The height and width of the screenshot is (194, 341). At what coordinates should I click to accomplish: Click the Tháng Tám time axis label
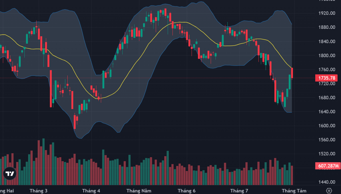click(294, 191)
